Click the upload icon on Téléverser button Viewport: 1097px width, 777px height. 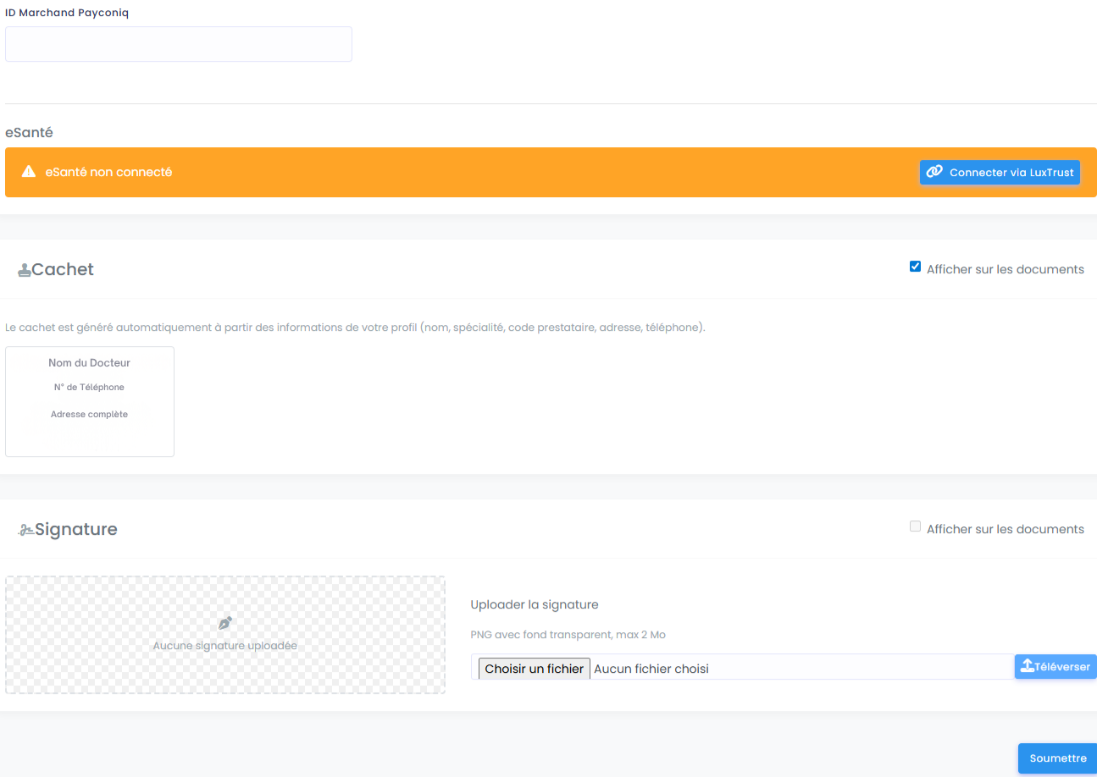[1027, 666]
